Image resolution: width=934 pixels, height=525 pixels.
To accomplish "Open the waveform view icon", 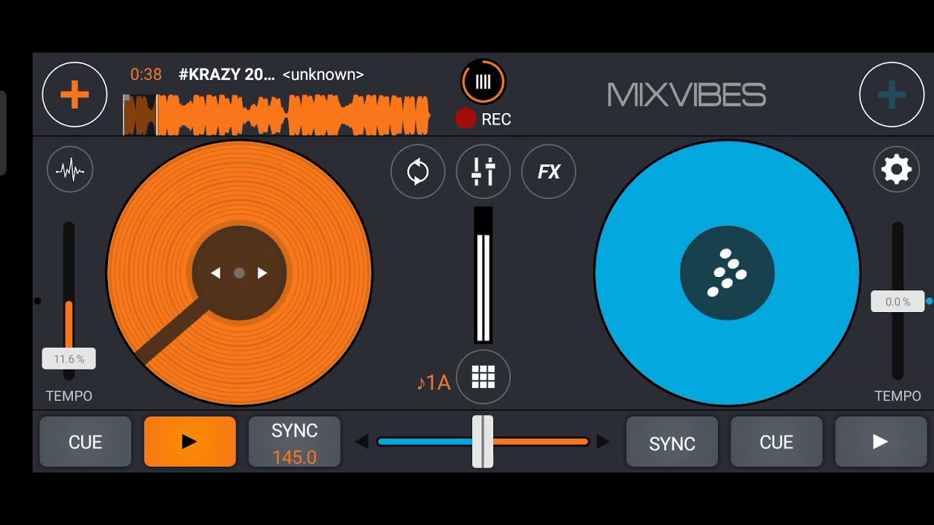I will pos(70,170).
